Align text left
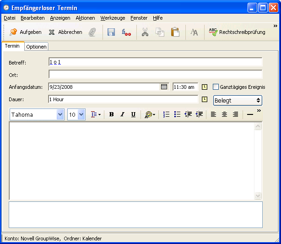 click(x=213, y=114)
